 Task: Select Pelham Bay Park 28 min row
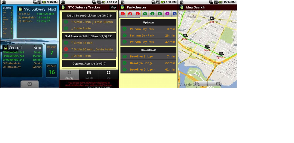[x=148, y=35]
